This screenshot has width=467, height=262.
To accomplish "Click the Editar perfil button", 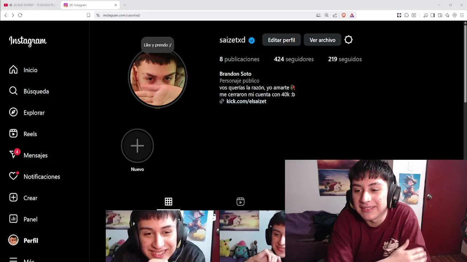I will coord(281,40).
